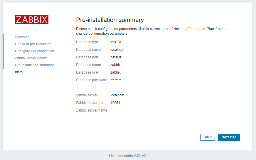Click the Install step in sidebar
Image resolution: width=256 pixels, height=160 pixels.
[x=20, y=72]
